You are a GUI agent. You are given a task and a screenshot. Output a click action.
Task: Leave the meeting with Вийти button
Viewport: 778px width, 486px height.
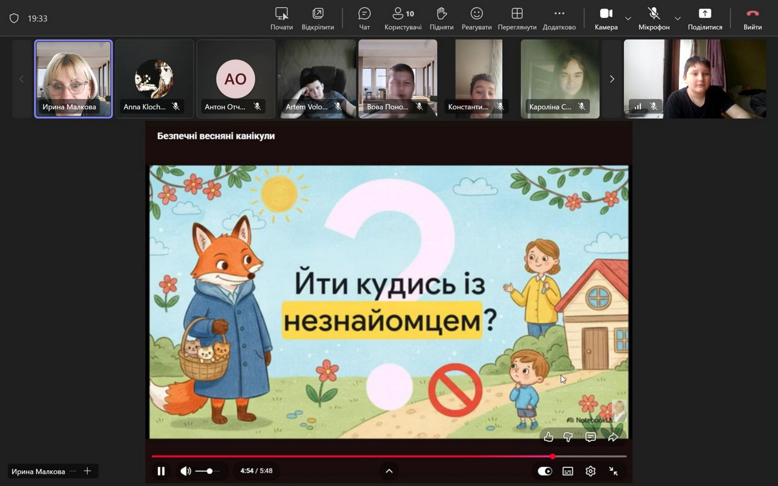pyautogui.click(x=752, y=18)
